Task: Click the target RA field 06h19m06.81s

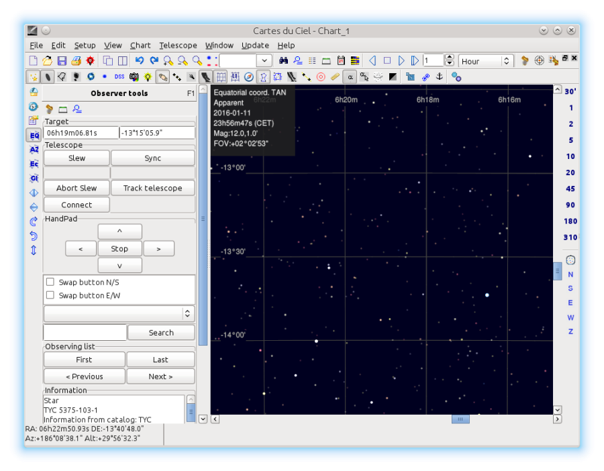Action: [81, 133]
